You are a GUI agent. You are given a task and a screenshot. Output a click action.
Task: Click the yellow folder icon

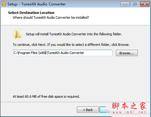tap(17, 34)
